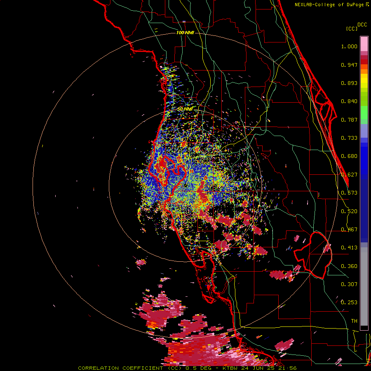Click the 0.253 scale value

click(x=349, y=303)
